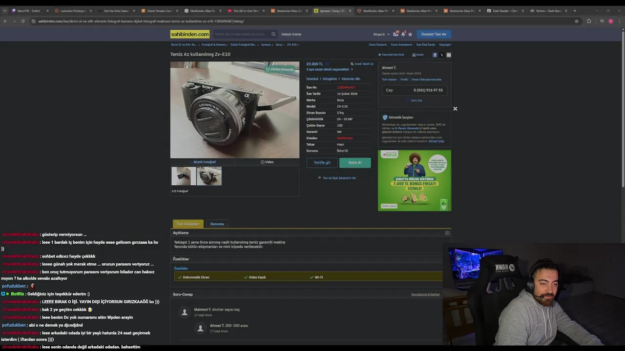
Task: Click Size Özel İlanlar link
Action: click(x=425, y=44)
